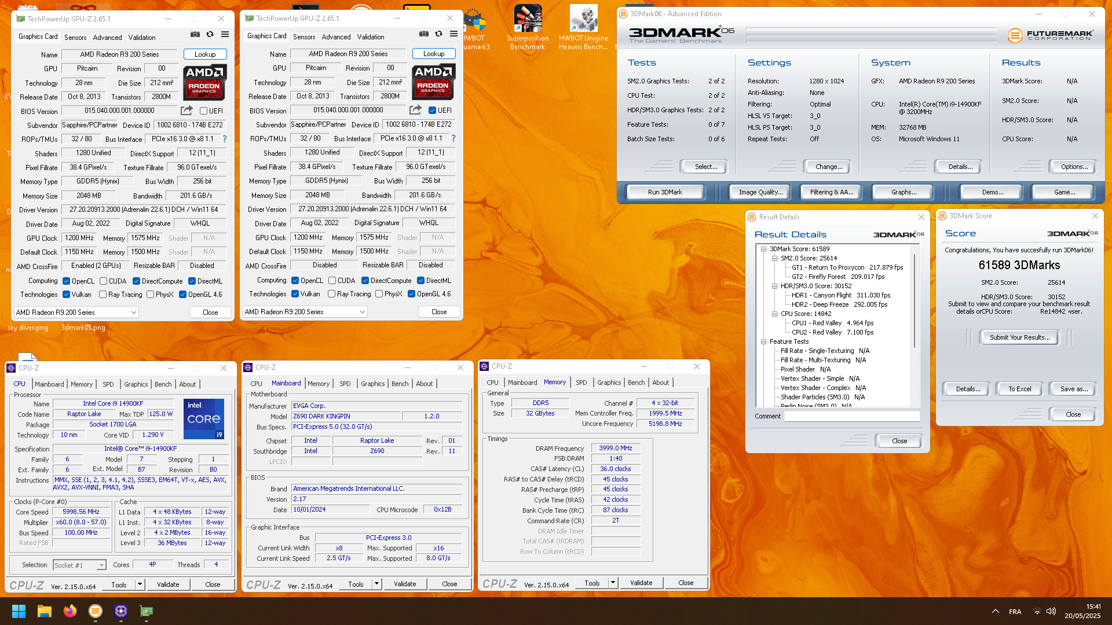
Task: Click Intel Core i9 logo in CPU-Z
Action: pyautogui.click(x=204, y=419)
